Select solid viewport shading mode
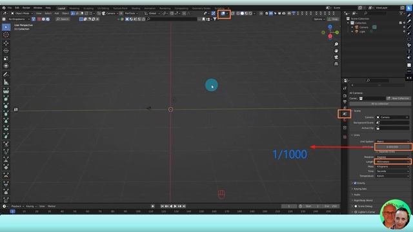The height and width of the screenshot is (232, 413). 242,13
